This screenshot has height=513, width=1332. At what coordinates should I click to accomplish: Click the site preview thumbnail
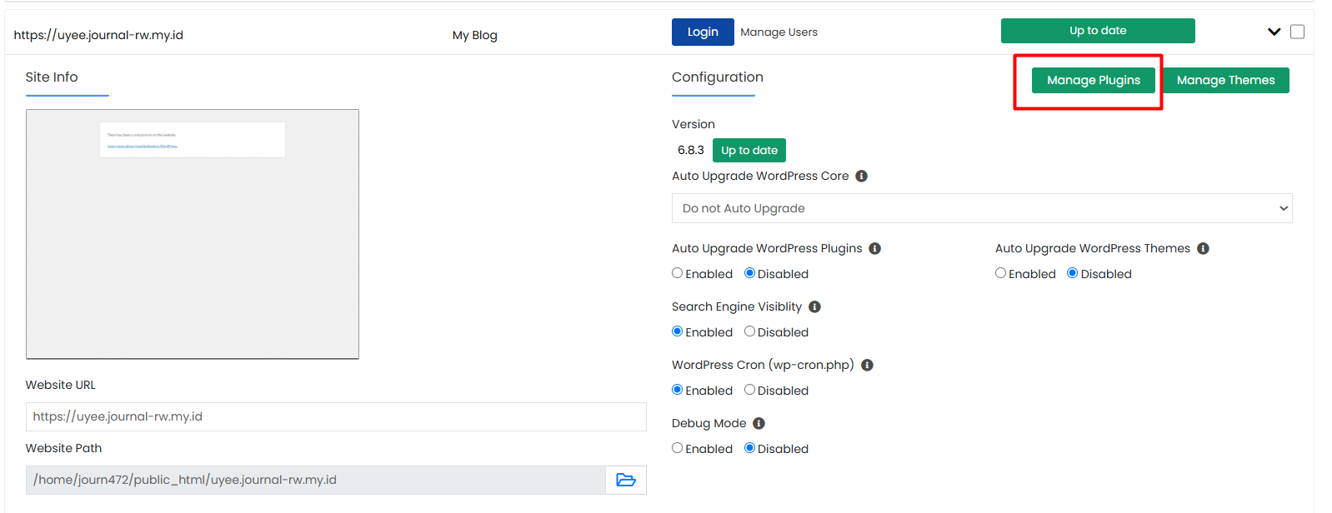(193, 234)
